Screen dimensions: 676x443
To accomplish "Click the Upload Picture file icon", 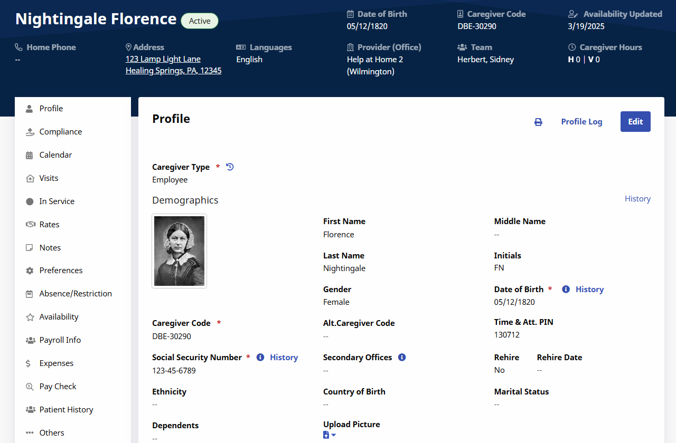I will point(326,435).
